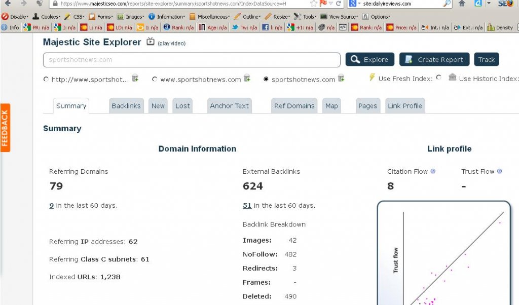This screenshot has height=305, width=519.
Task: Click the Facebook l: n/a indicator
Action: pos(272,27)
